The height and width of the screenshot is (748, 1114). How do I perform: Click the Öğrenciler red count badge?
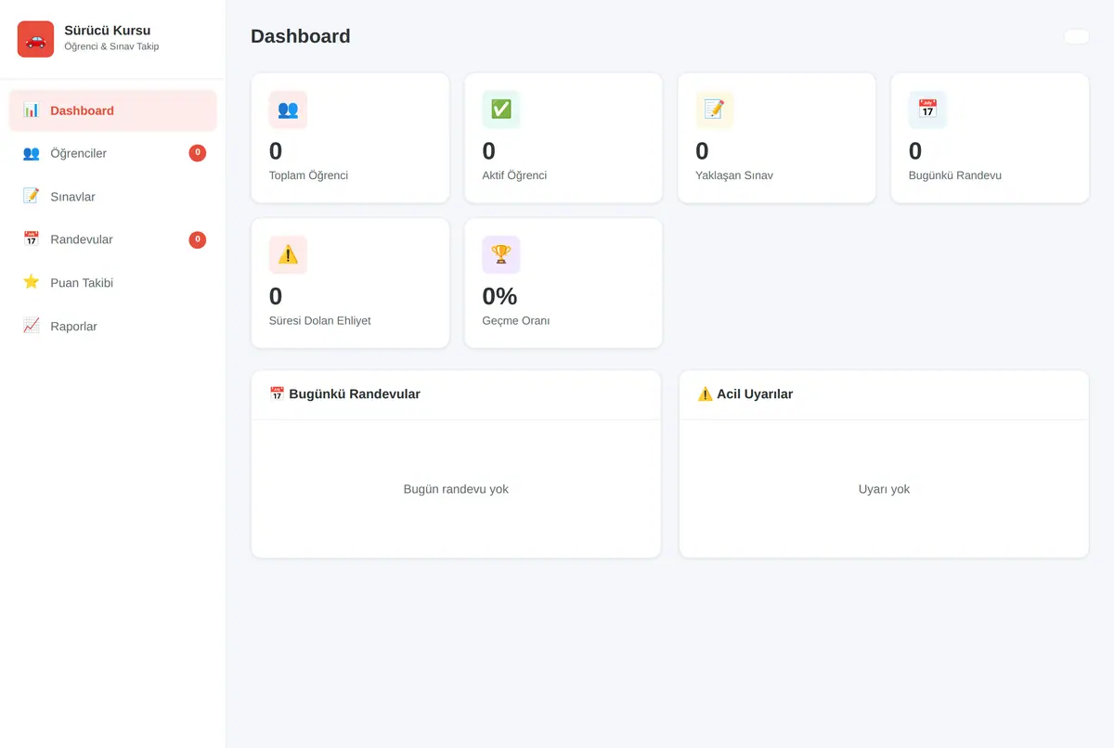[198, 153]
